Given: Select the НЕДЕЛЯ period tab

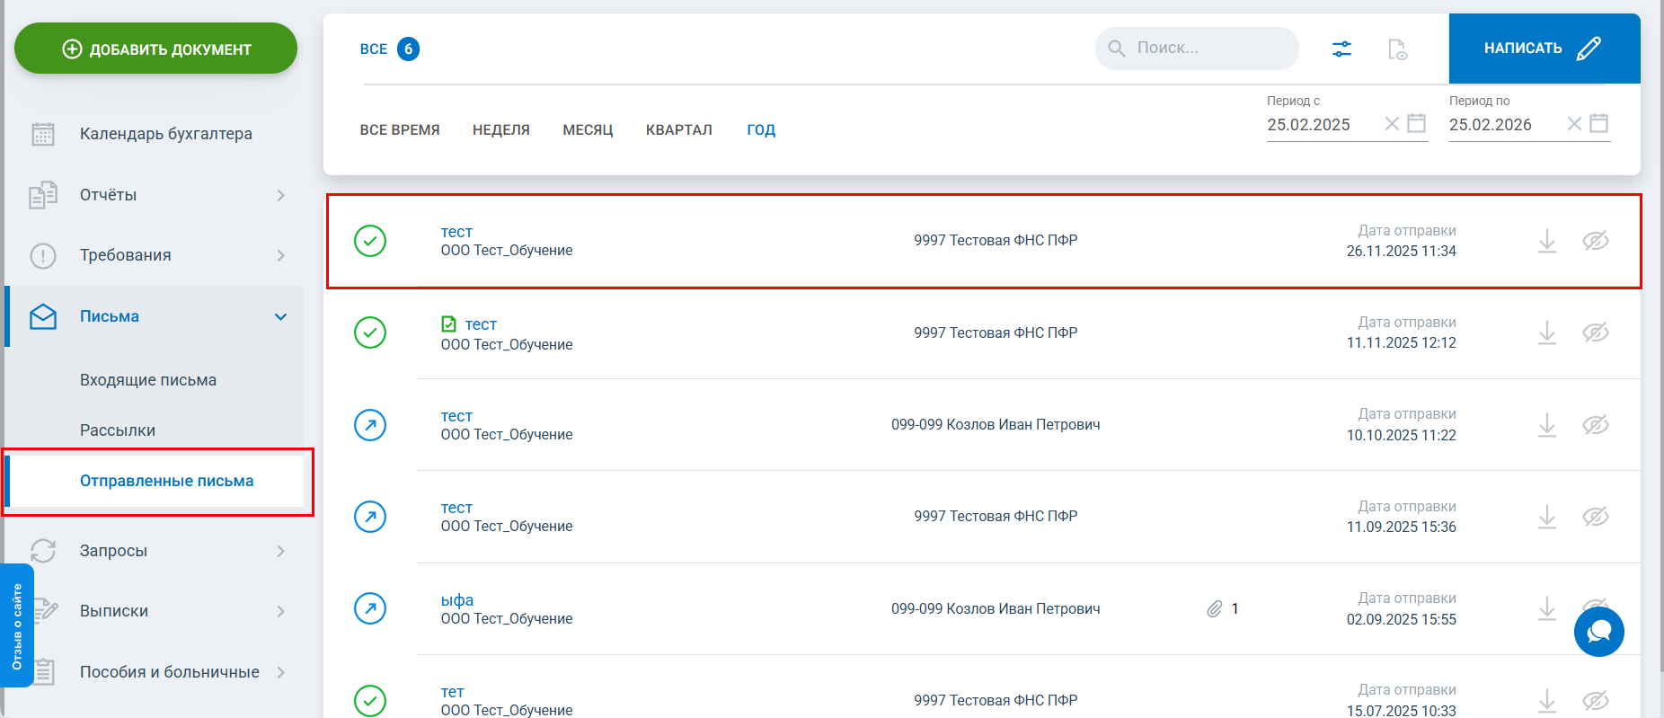Looking at the screenshot, I should (500, 130).
